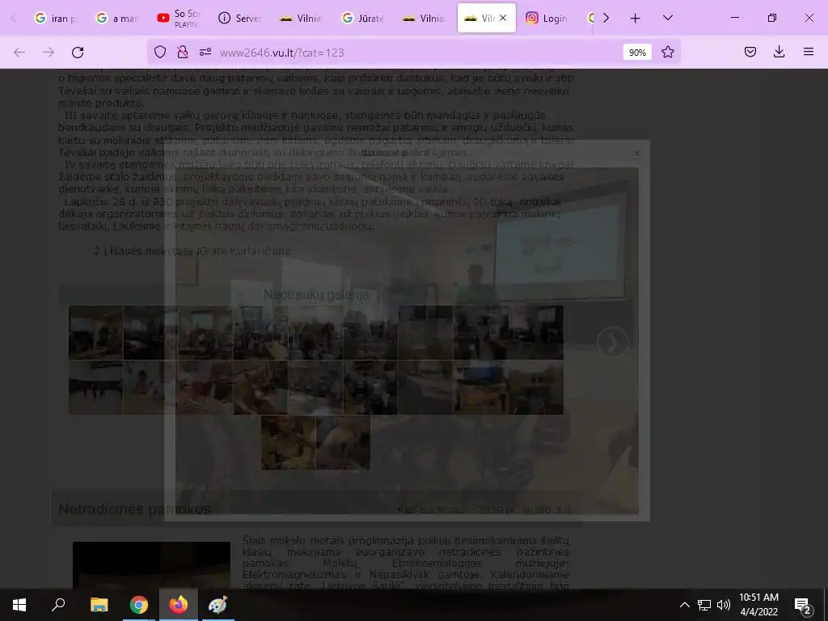Switch to the Instagram Login tab

click(547, 19)
